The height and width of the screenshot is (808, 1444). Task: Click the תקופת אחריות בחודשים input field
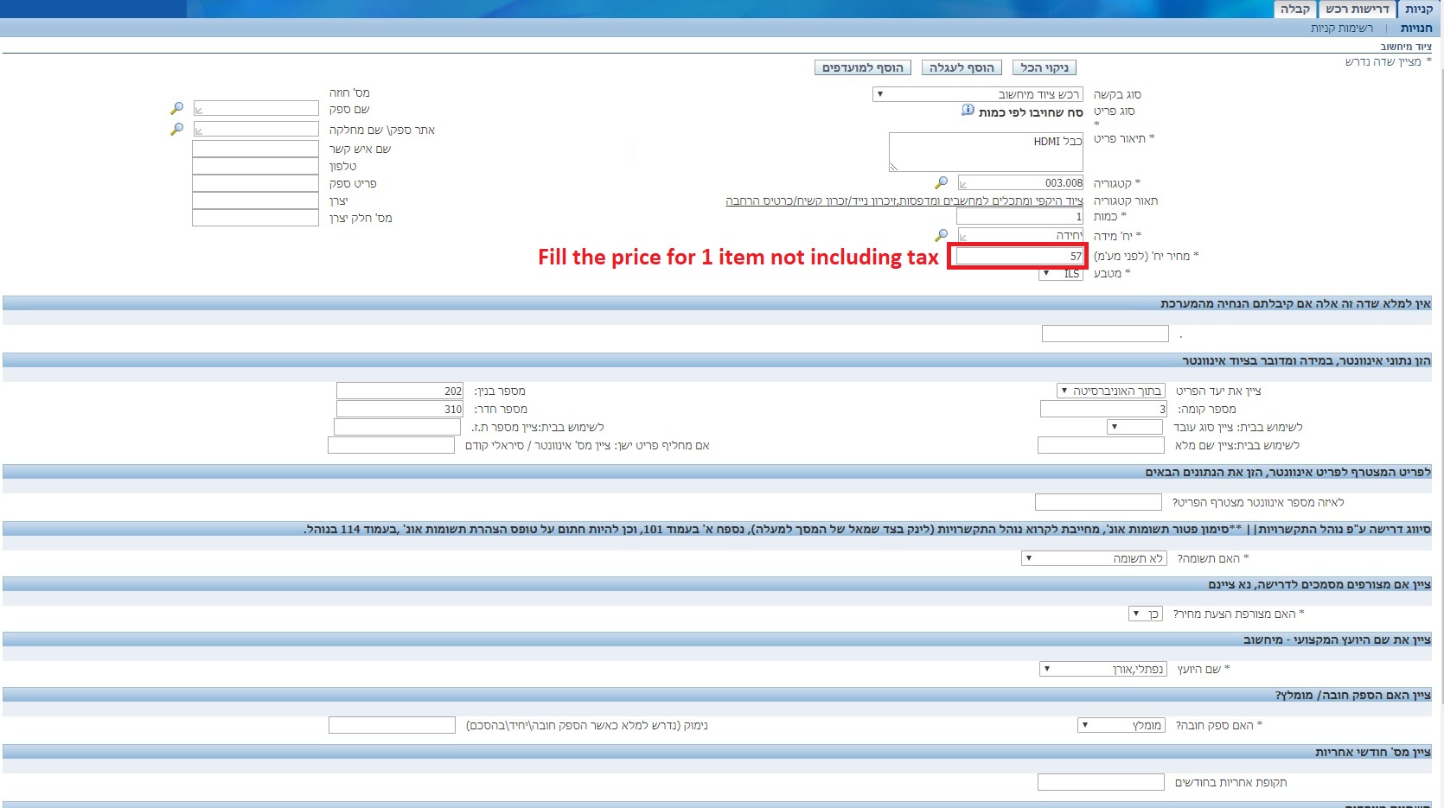pos(1100,782)
